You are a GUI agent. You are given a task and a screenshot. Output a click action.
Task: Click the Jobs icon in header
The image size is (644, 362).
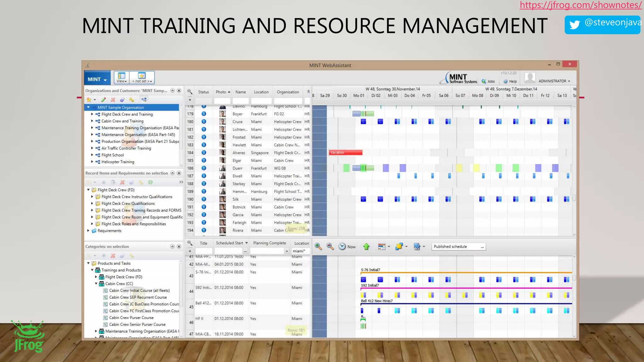tap(488, 81)
